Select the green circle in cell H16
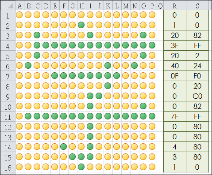212x175 pixels. click(x=81, y=167)
